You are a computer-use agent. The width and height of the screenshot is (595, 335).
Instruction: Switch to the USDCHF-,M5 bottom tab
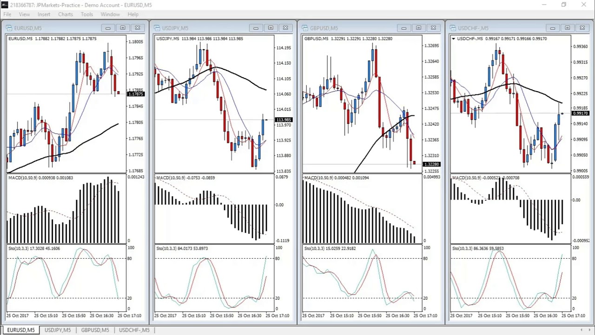[134, 330]
